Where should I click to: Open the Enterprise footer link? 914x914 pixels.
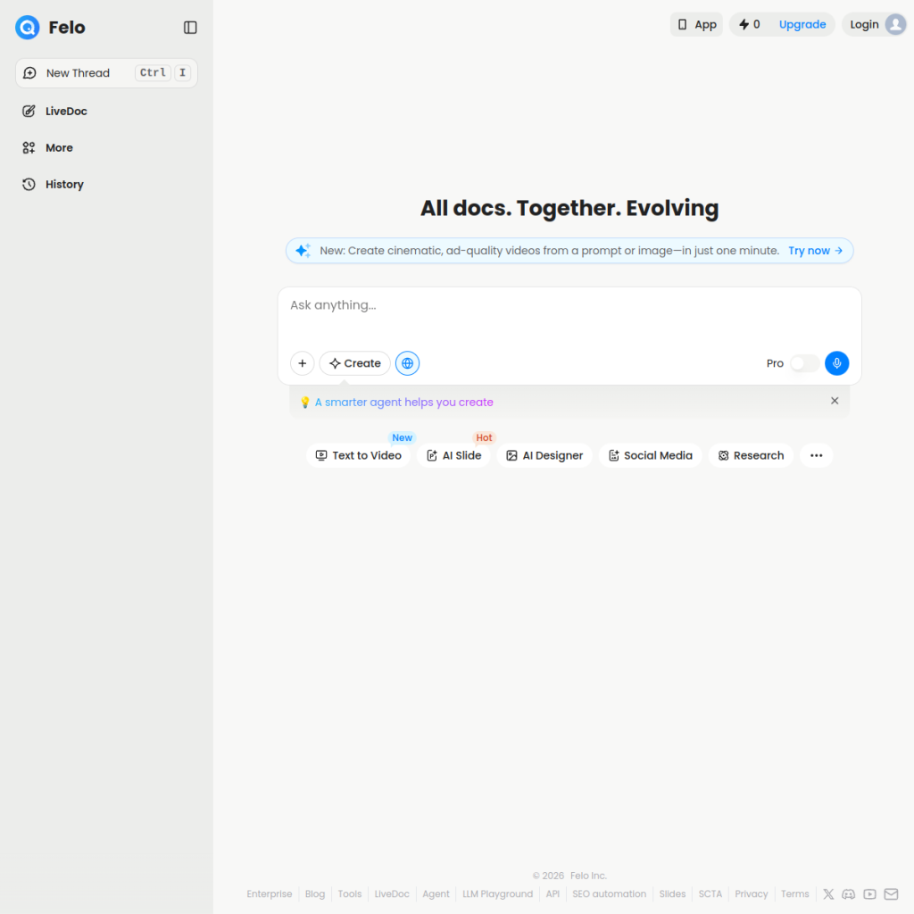[270, 893]
